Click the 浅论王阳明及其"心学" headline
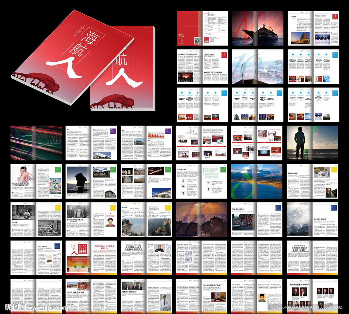 click(x=212, y=285)
